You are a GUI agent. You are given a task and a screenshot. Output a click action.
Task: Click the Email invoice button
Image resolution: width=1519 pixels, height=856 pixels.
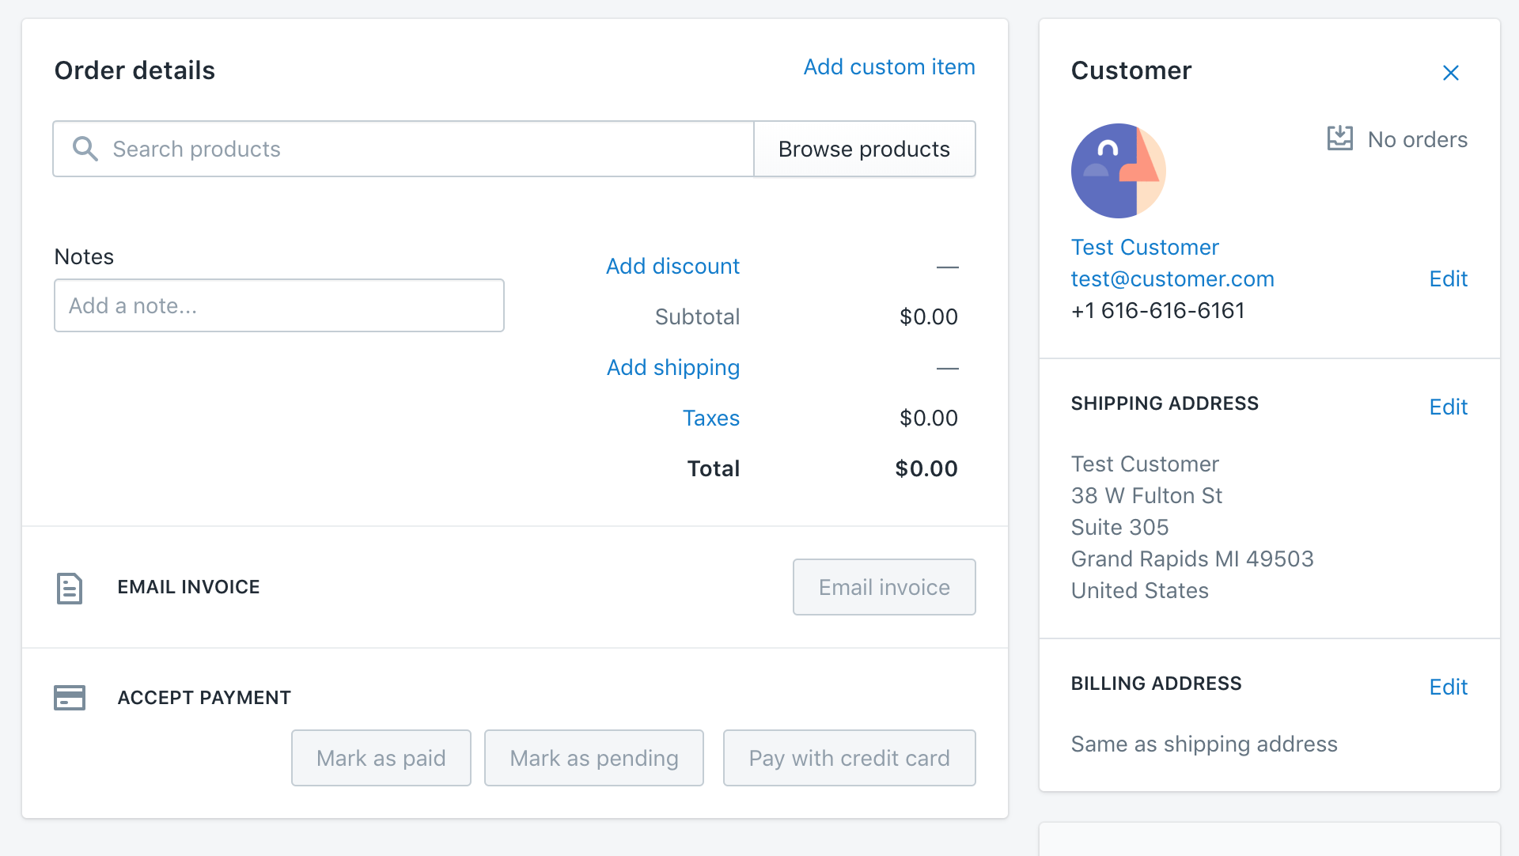pyautogui.click(x=884, y=587)
